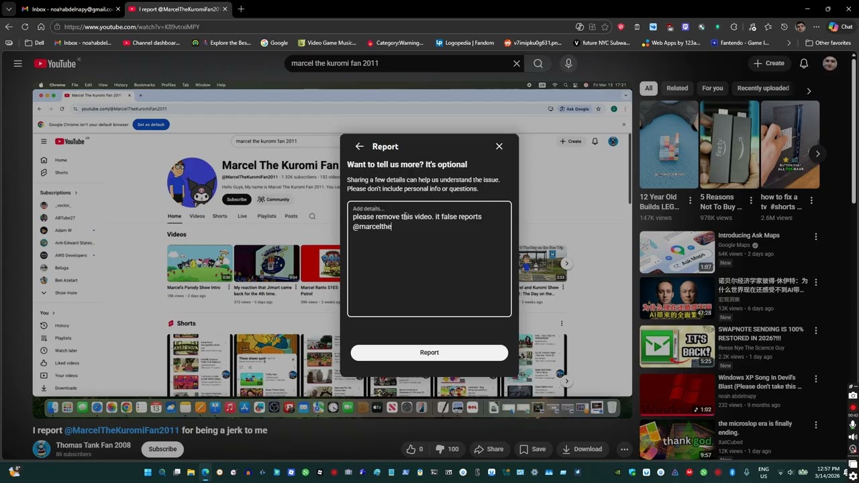Select the Related filter chip

click(x=677, y=88)
